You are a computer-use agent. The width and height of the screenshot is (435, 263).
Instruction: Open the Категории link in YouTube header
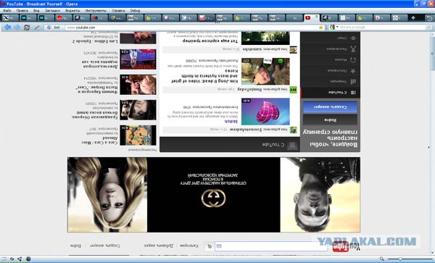point(189,246)
